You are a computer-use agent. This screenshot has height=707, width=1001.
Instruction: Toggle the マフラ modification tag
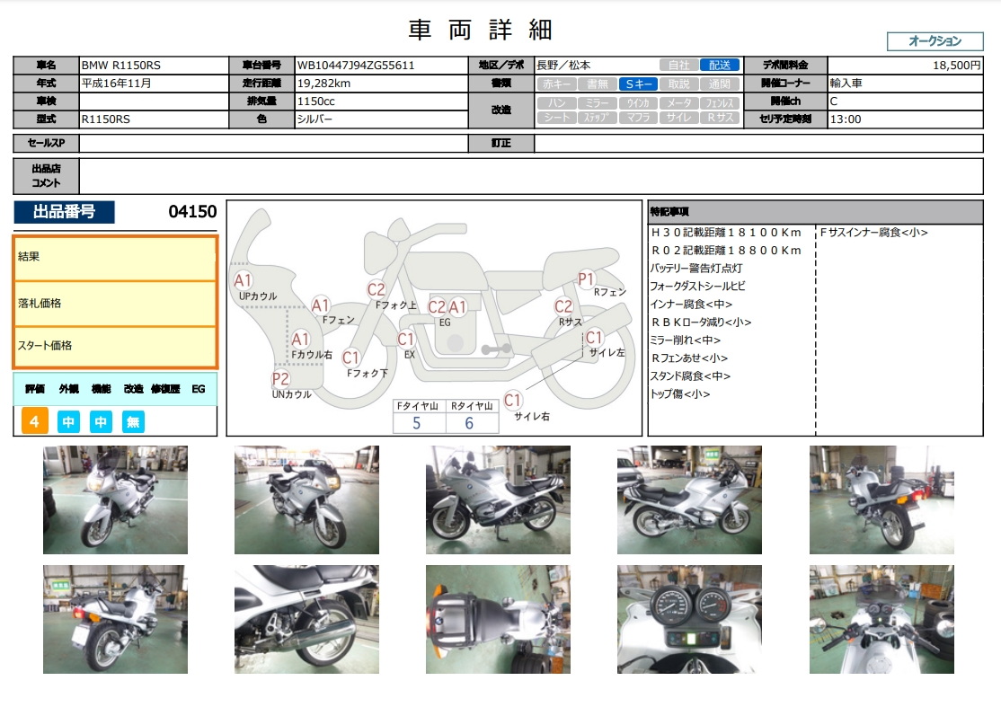pos(638,118)
